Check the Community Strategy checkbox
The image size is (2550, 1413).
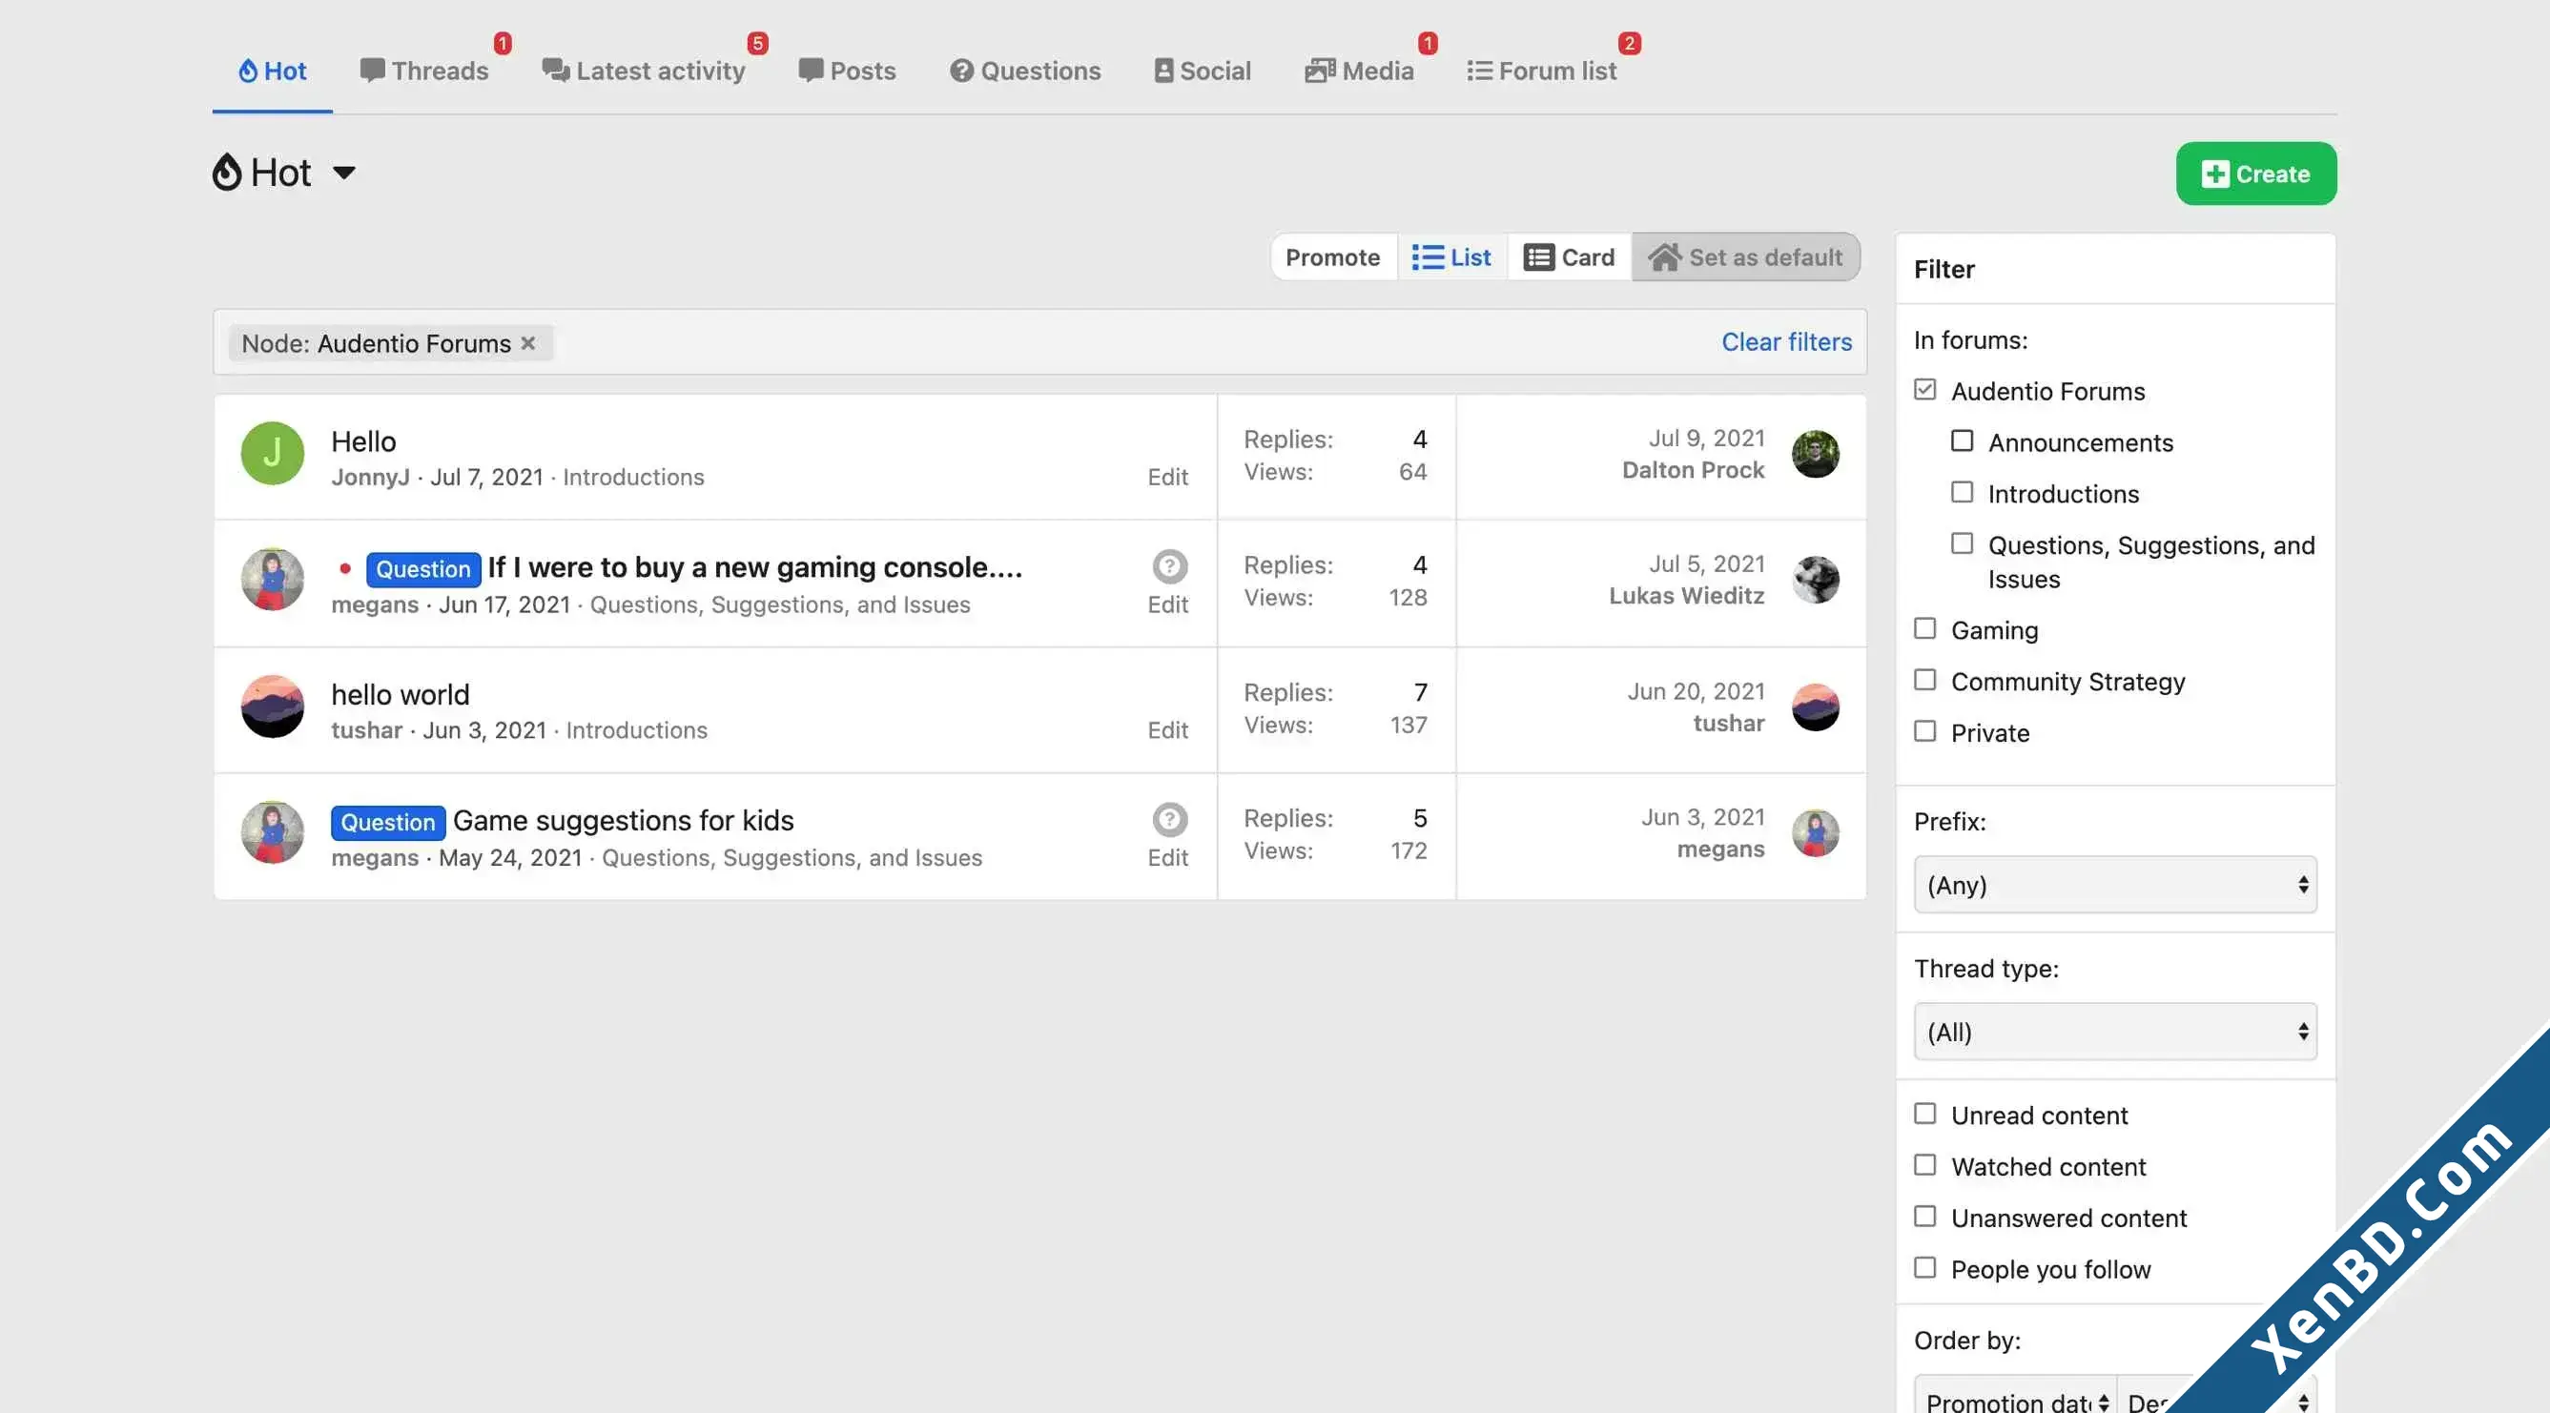point(1924,681)
